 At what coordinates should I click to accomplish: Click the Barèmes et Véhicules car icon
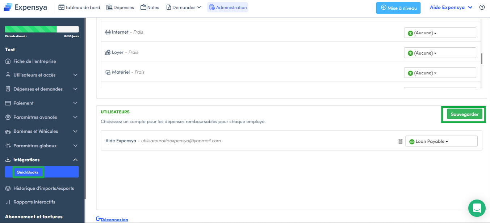pyautogui.click(x=8, y=132)
